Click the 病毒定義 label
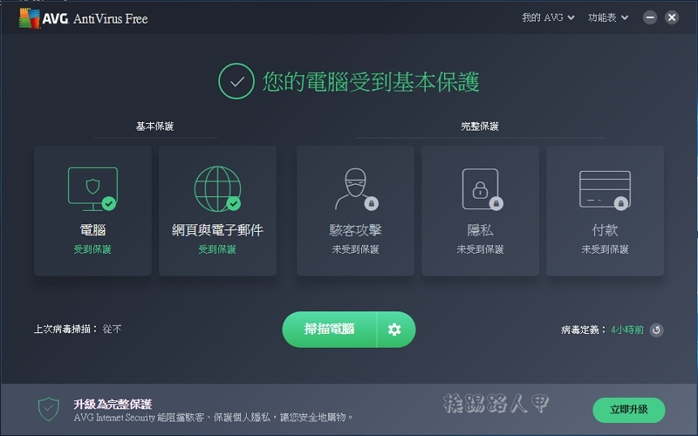 (x=584, y=330)
